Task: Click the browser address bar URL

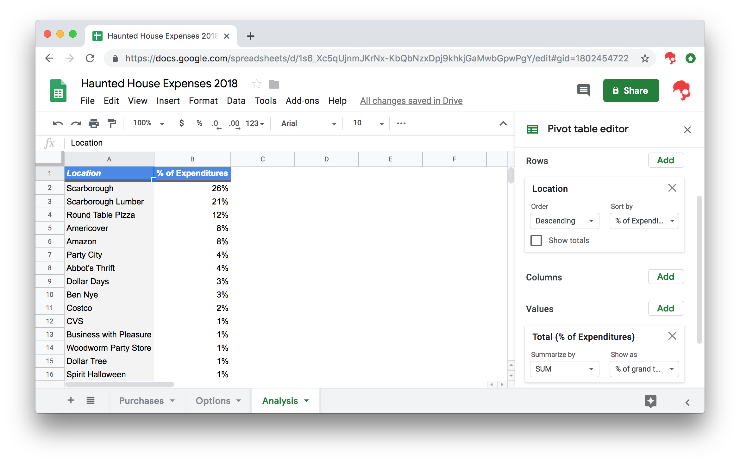Action: (377, 58)
